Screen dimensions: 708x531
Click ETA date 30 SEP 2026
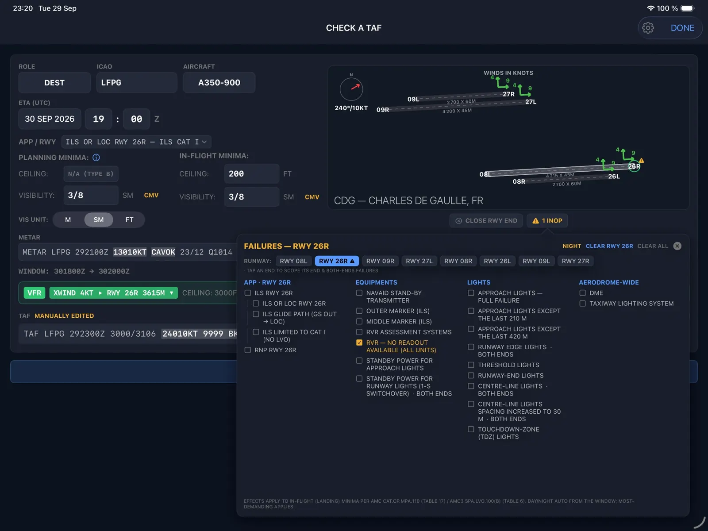point(50,119)
